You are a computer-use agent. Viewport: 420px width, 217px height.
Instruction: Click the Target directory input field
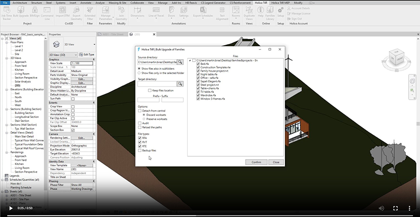click(157, 84)
